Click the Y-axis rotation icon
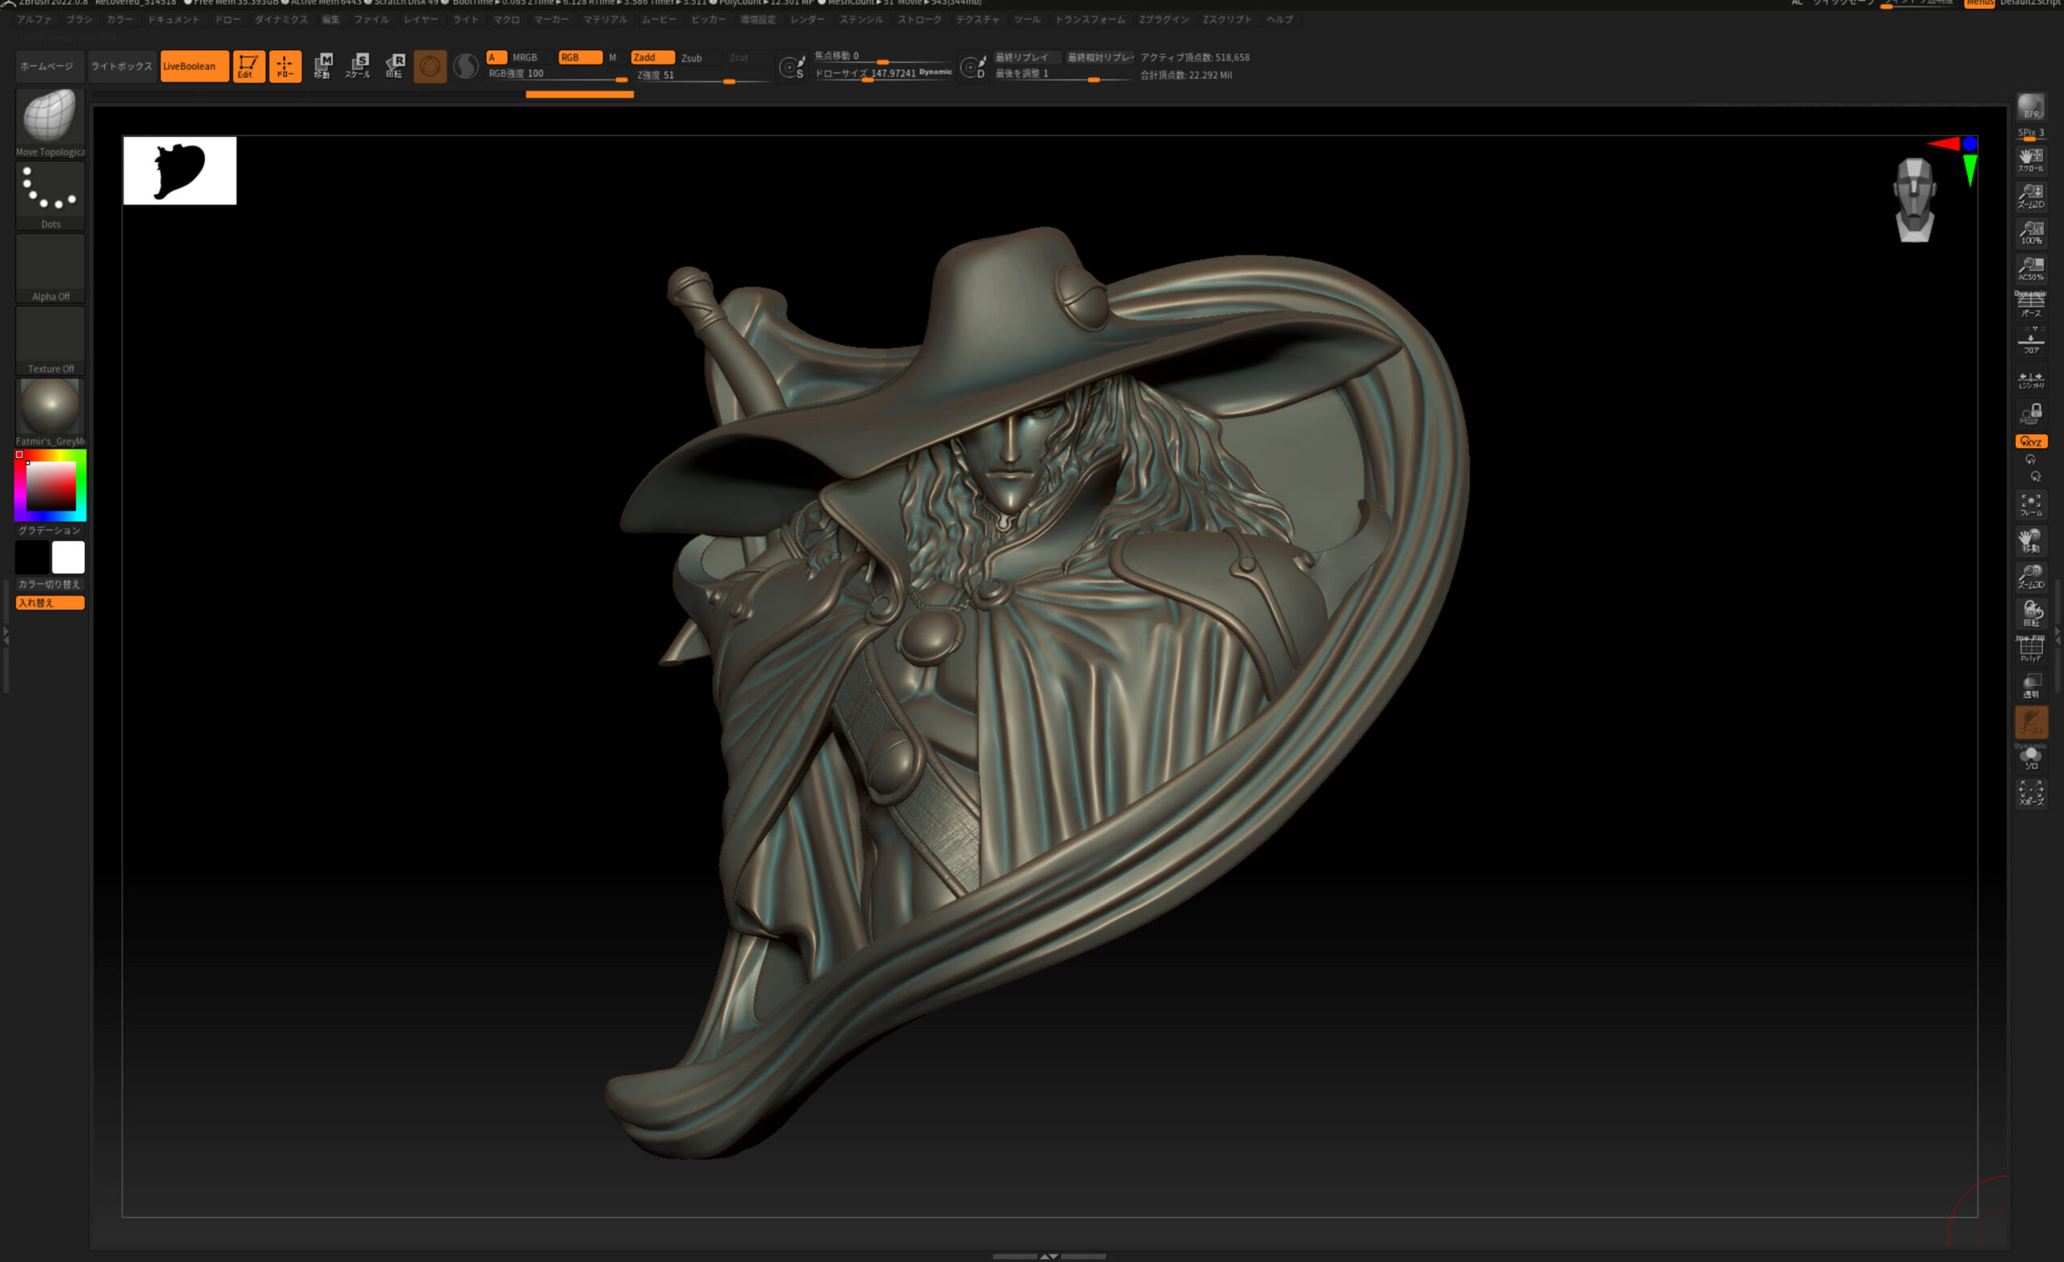Image resolution: width=2064 pixels, height=1262 pixels. (2029, 459)
